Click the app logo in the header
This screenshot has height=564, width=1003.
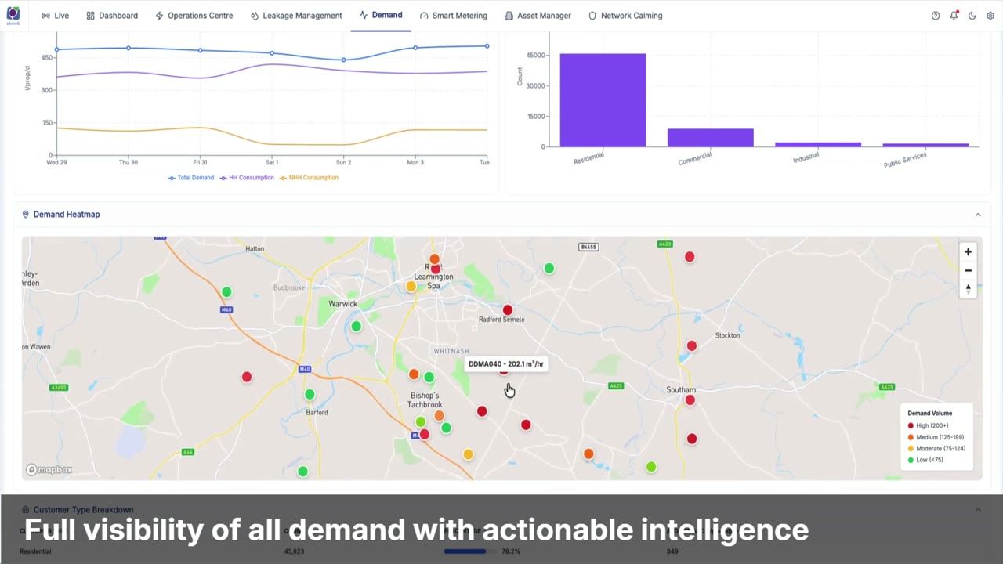coord(13,15)
